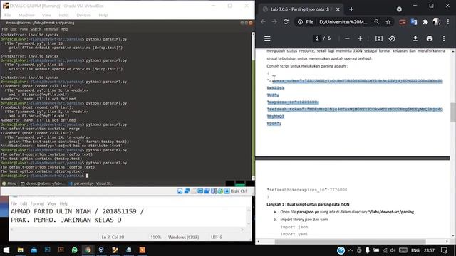Zoom out the PDF document
This screenshot has width=456, height=256.
pos(347,38)
